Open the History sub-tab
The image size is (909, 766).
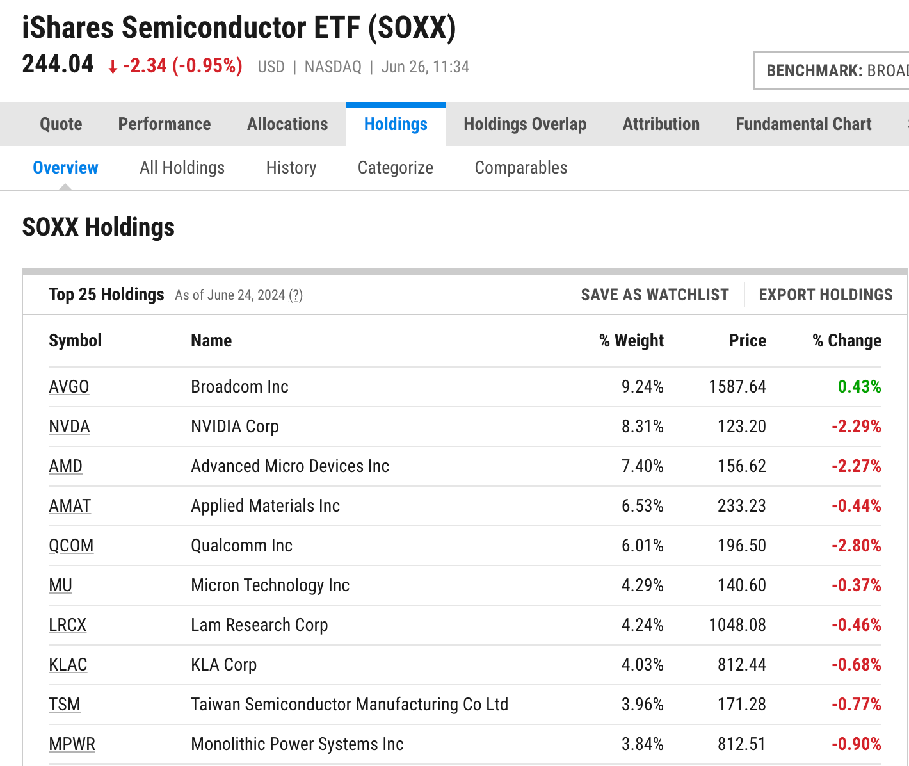291,168
